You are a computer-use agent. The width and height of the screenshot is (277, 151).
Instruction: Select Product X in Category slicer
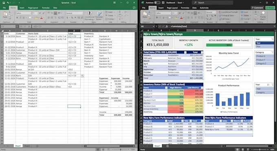point(264,56)
